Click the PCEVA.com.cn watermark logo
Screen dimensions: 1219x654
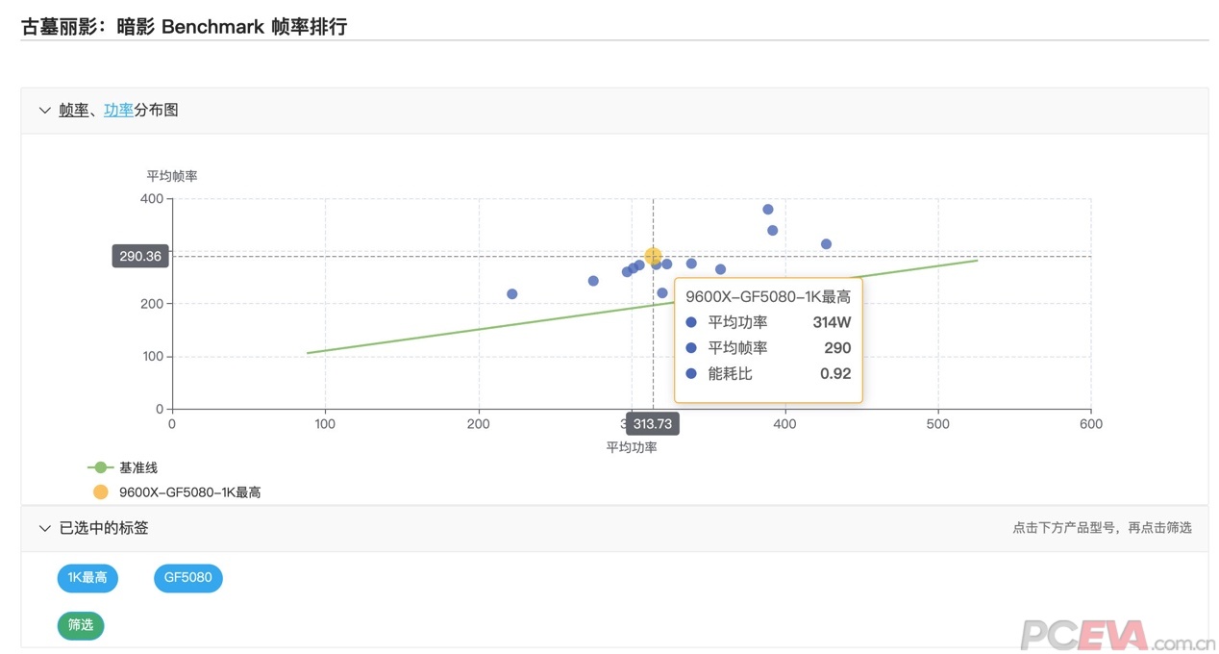pyautogui.click(x=1116, y=635)
